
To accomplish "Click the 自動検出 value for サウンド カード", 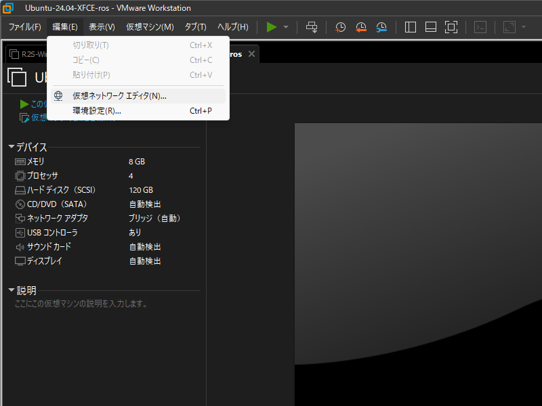I will (x=145, y=246).
